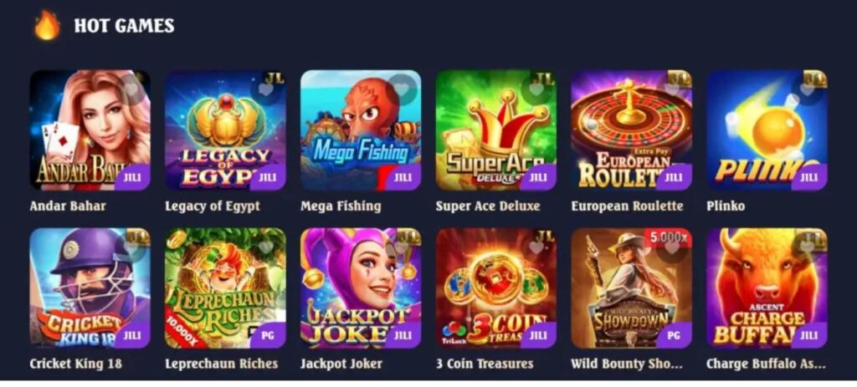857x387 pixels.
Task: Click the PG badge on Leprechaun Riches
Action: pyautogui.click(x=268, y=335)
